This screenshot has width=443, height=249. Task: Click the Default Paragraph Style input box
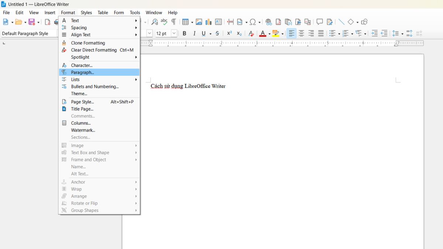point(29,34)
